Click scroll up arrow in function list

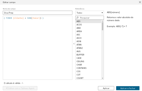pos(102,21)
